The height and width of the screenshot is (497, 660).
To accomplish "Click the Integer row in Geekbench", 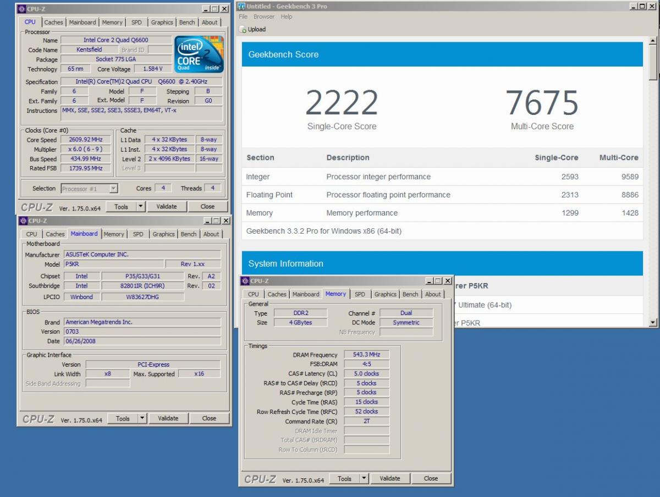I will [x=442, y=177].
